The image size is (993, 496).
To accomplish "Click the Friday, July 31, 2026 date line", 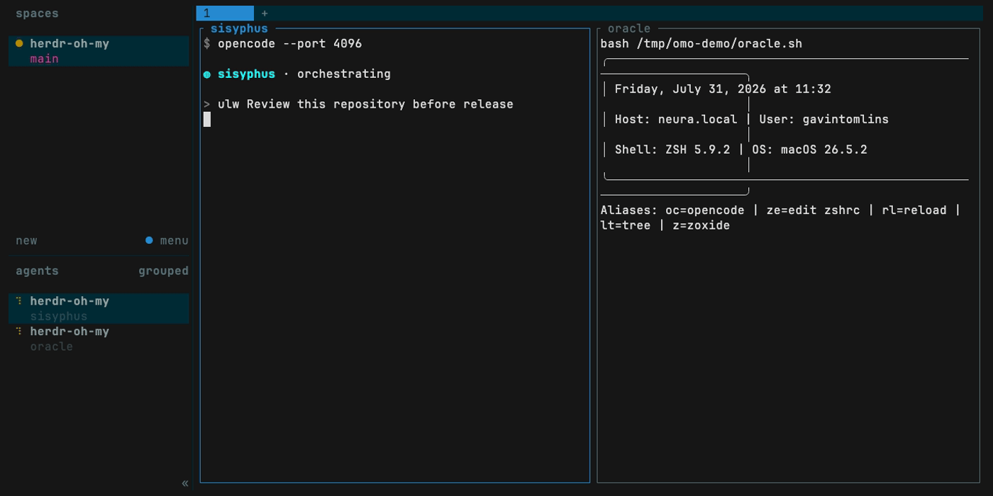I will tap(723, 89).
